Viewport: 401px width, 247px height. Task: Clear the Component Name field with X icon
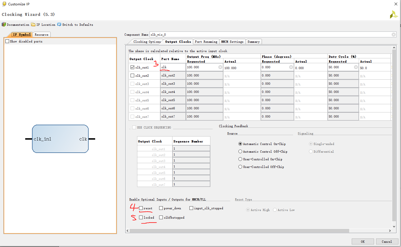click(394, 35)
